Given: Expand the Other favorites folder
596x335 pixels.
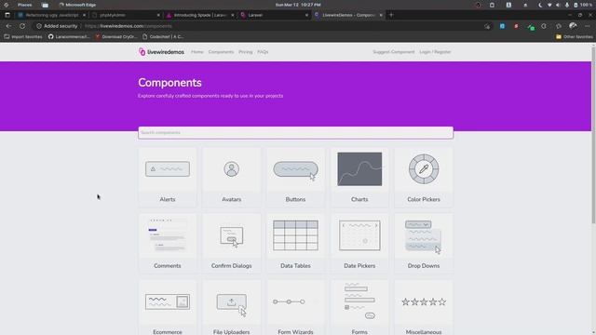Looking at the screenshot, I should tap(575, 37).
